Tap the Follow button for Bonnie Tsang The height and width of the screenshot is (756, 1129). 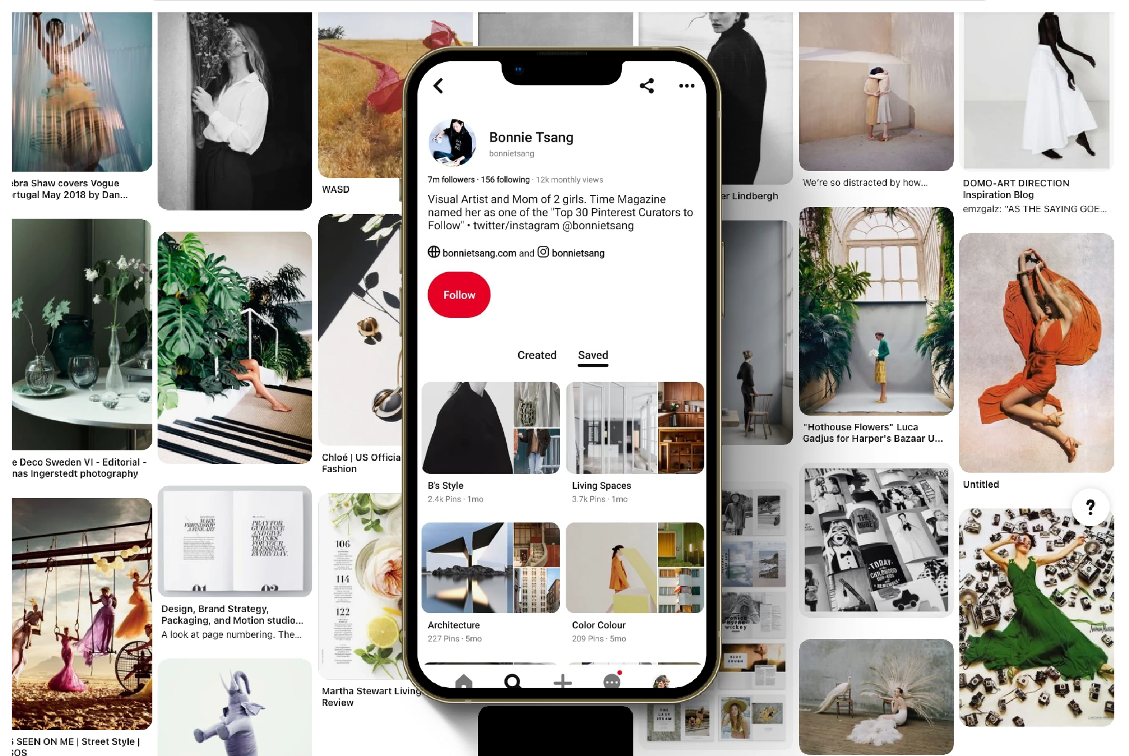pos(459,295)
